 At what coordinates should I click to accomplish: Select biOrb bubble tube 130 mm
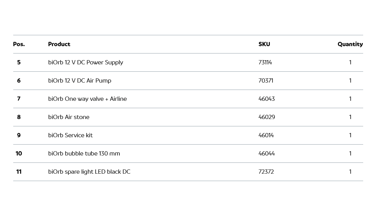[x=84, y=154]
